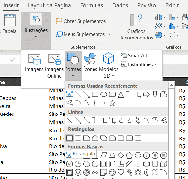Select rounded rectangle in Retângulos
The width and height of the screenshot is (188, 179).
(x=78, y=138)
